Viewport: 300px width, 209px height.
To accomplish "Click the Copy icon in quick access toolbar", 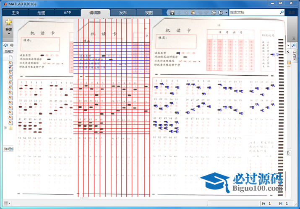I will 186,13.
